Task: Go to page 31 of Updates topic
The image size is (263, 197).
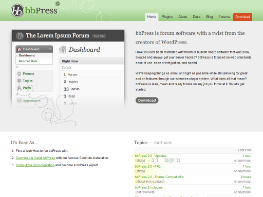Action: (173, 161)
